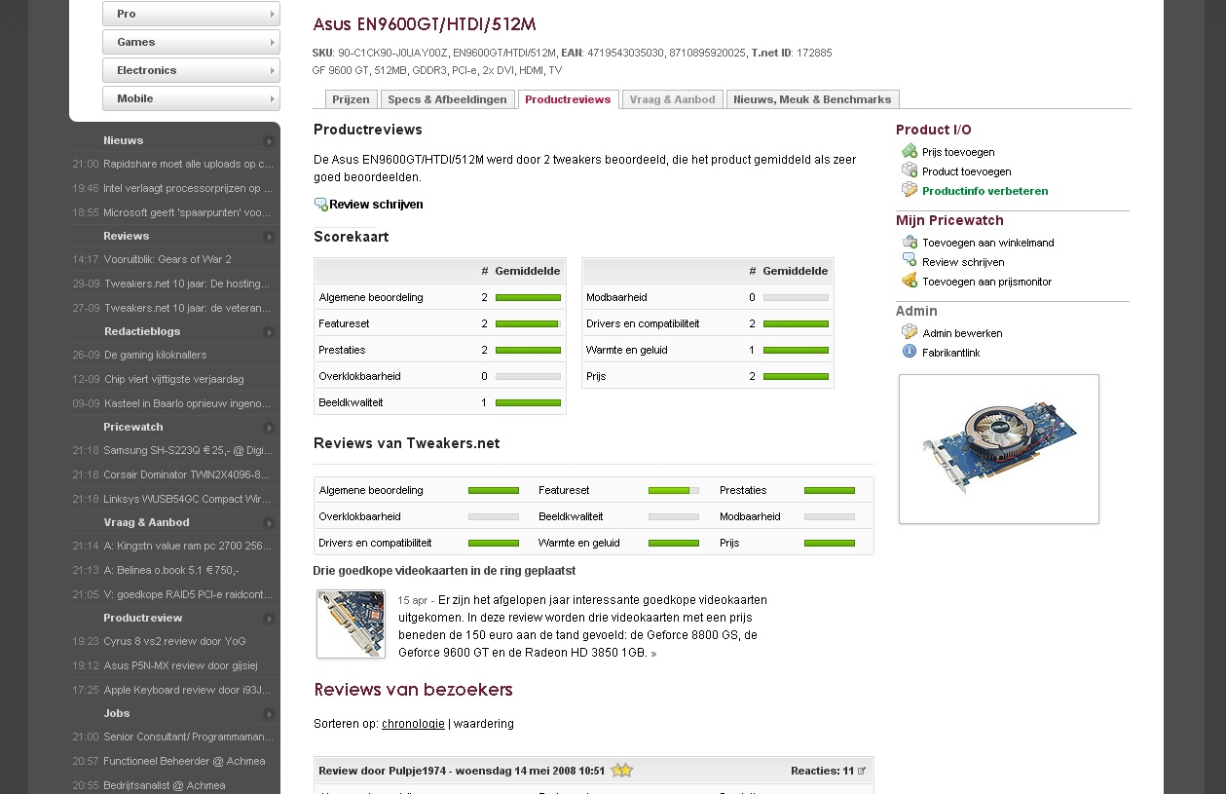This screenshot has width=1226, height=794.
Task: Click the icon next to Reacties: 11
Action: [x=862, y=771]
